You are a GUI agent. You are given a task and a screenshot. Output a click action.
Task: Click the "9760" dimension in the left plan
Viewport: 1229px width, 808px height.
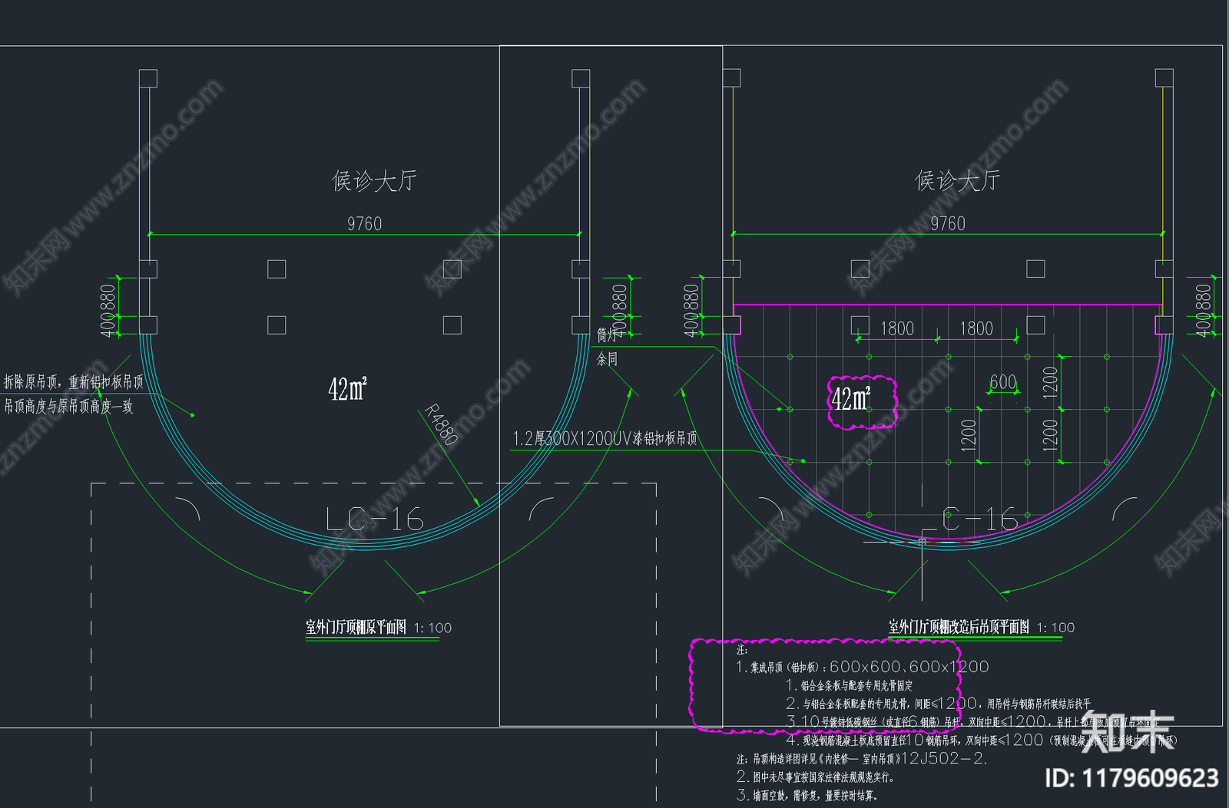(364, 223)
